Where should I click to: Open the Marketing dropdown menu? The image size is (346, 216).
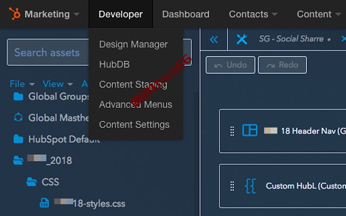pos(52,15)
